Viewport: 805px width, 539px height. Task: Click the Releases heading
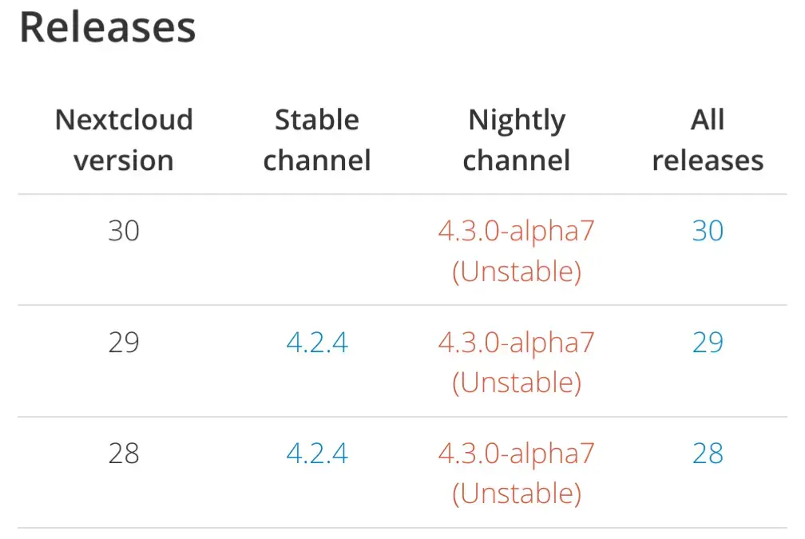click(x=108, y=27)
